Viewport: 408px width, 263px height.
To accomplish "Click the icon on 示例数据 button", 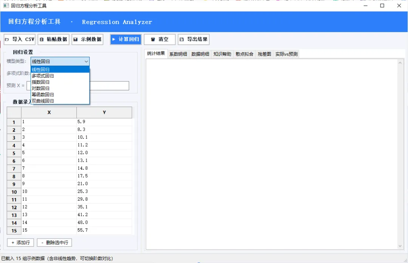I will pyautogui.click(x=76, y=40).
